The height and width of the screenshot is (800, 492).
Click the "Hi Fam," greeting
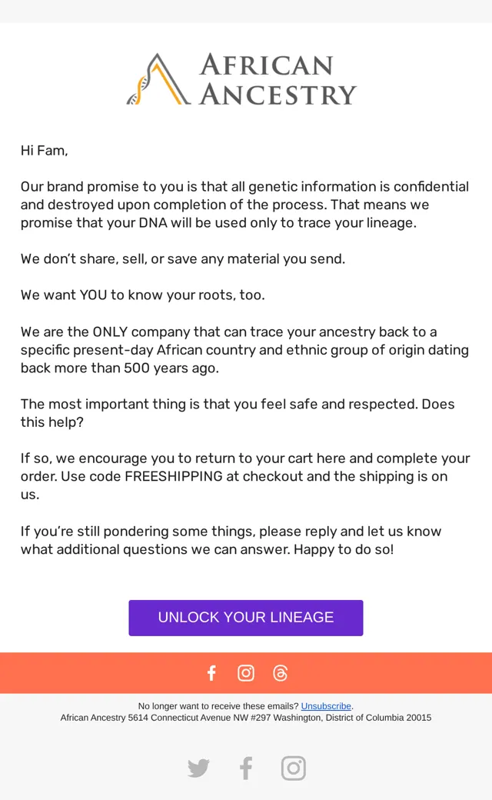pos(45,151)
